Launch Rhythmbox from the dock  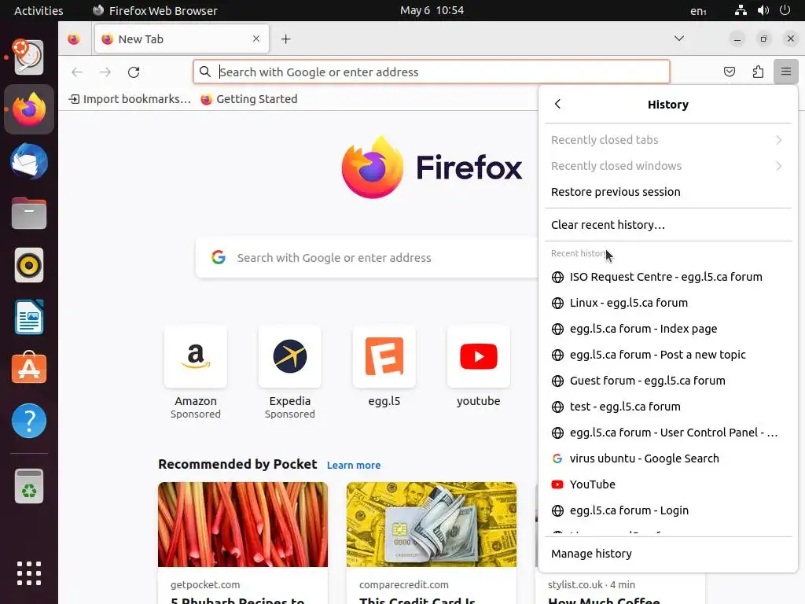pos(29,266)
